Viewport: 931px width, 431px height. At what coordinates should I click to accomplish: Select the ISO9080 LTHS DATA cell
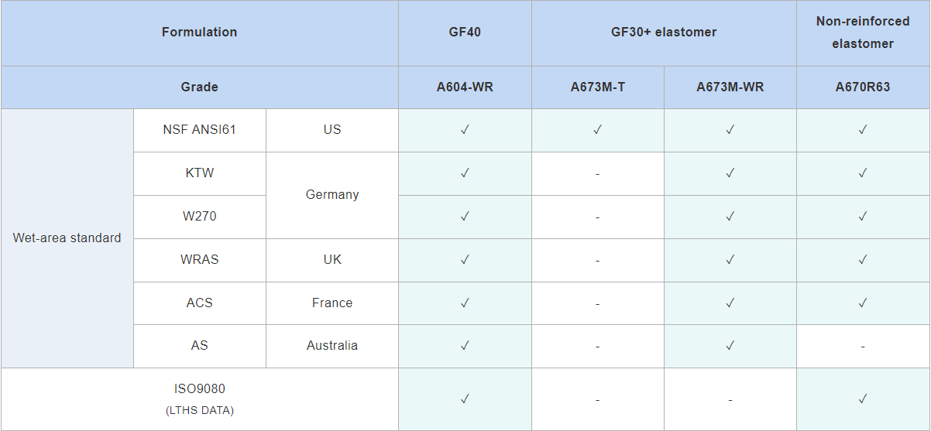[199, 399]
